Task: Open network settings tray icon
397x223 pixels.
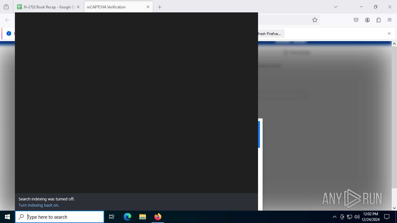Action: [x=350, y=217]
